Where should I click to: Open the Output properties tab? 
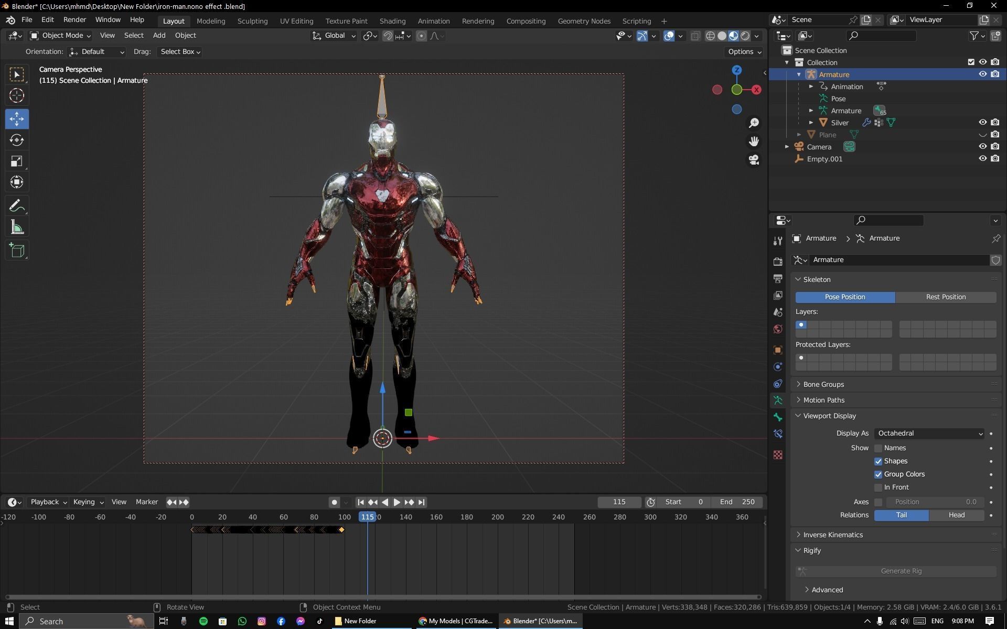pyautogui.click(x=778, y=278)
